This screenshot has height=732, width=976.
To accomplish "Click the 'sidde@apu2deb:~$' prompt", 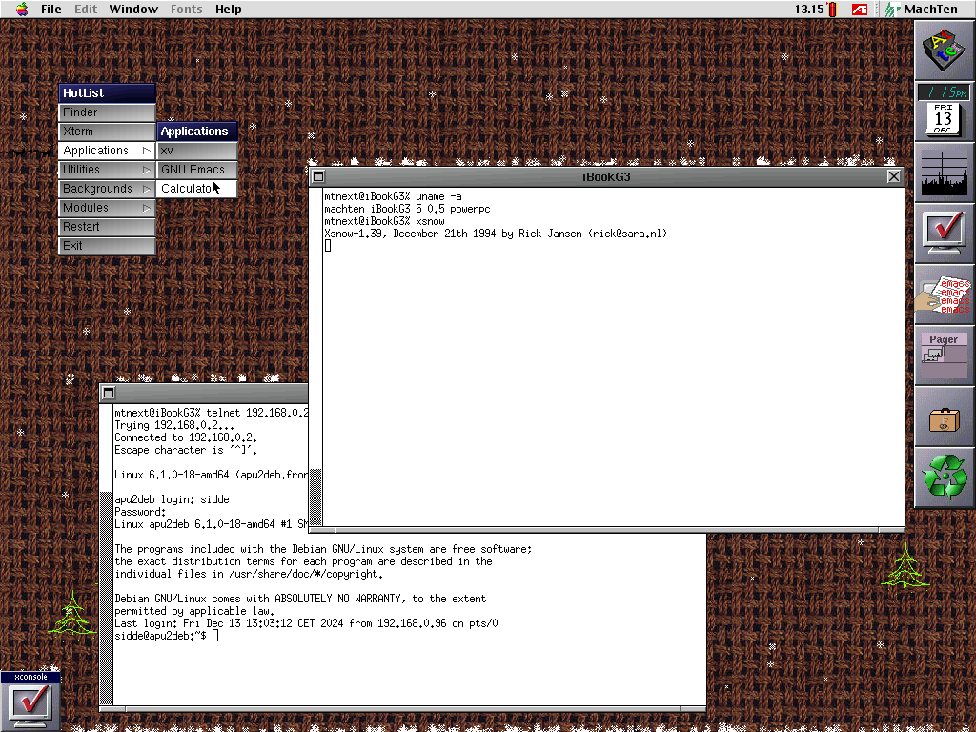I will 160,636.
